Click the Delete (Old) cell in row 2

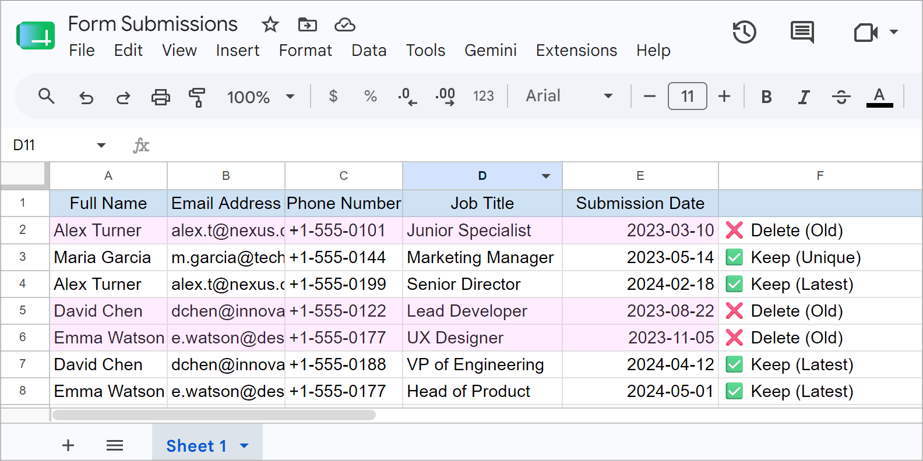coord(820,230)
